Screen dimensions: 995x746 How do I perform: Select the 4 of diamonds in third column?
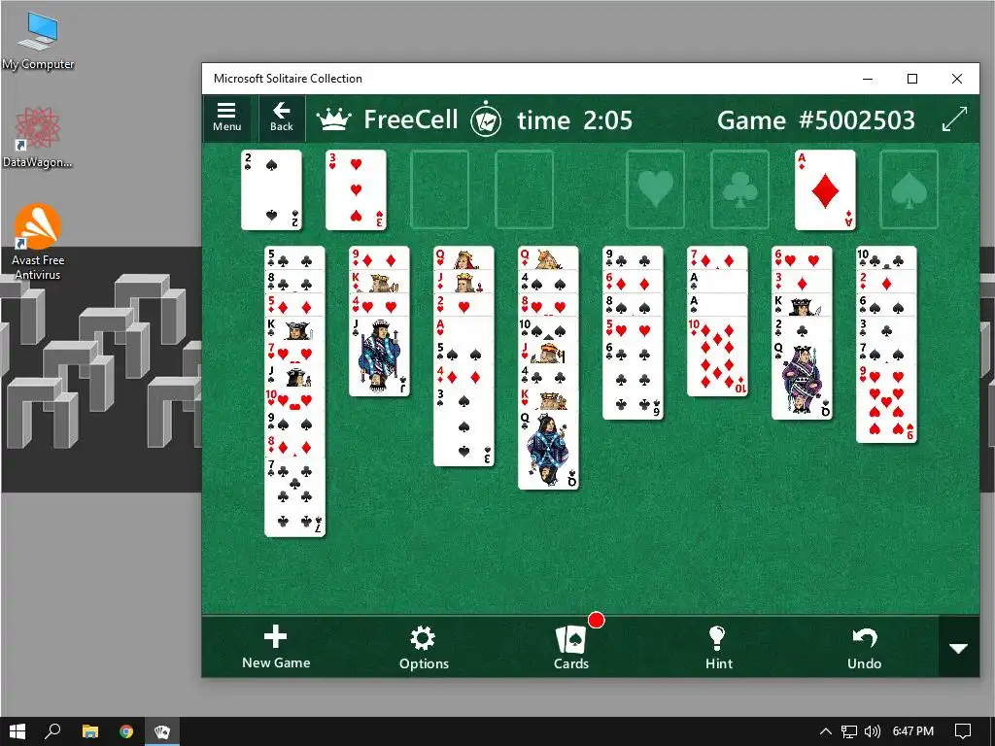pyautogui.click(x=463, y=376)
